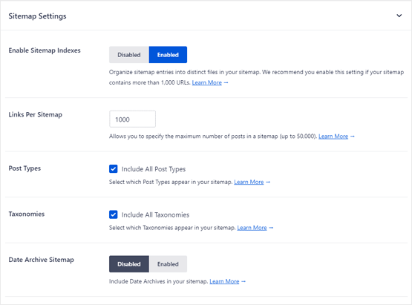Click the Links Per Sitemap number field
412x305 pixels.
(x=132, y=119)
